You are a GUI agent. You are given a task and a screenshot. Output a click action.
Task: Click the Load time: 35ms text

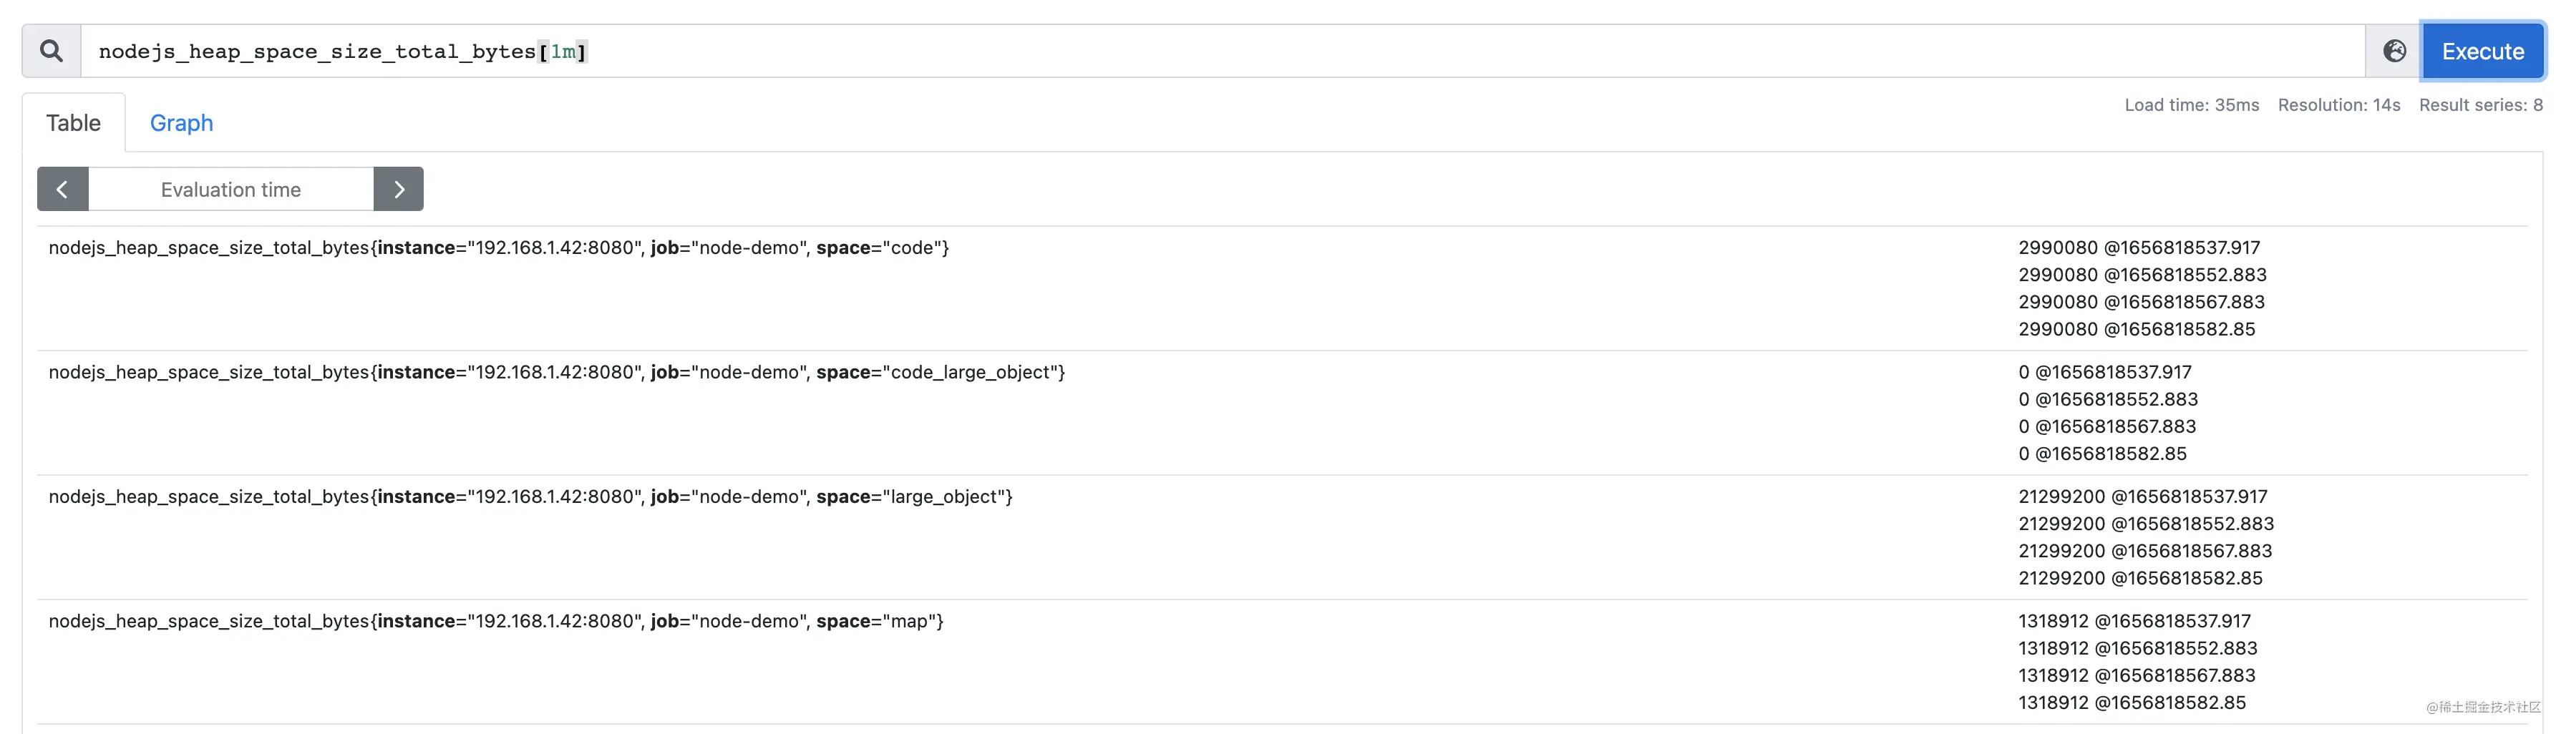click(2191, 104)
